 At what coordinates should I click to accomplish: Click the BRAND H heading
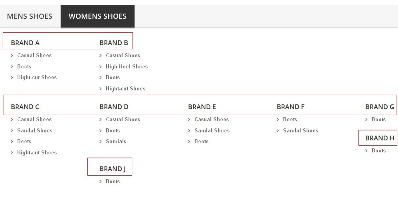[x=380, y=138]
